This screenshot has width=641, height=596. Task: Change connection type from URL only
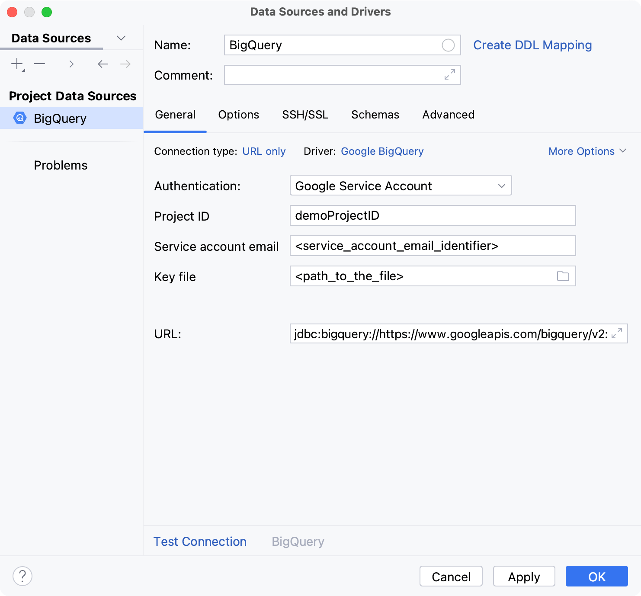264,151
